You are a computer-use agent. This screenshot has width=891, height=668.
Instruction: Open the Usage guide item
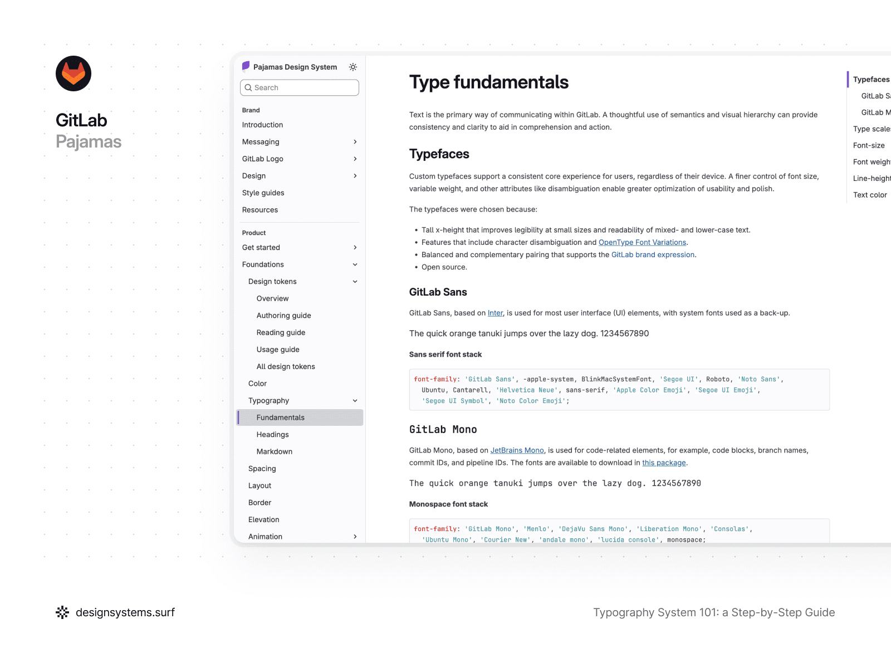(x=278, y=350)
